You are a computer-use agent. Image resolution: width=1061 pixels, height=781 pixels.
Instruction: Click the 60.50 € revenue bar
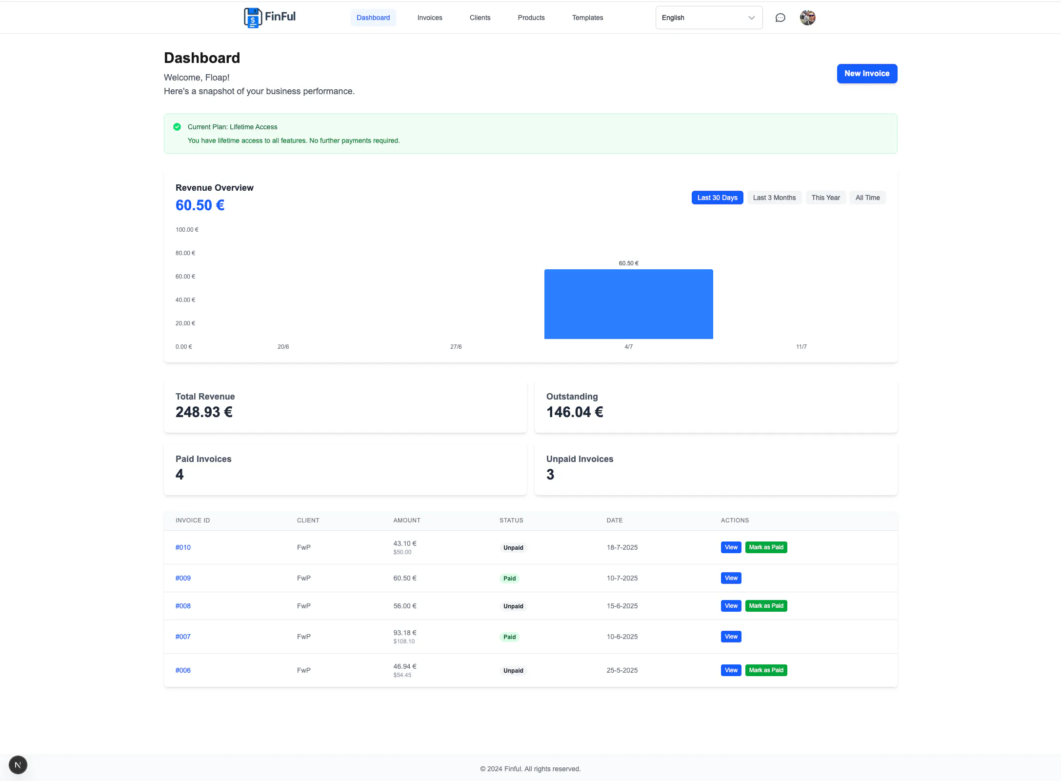pyautogui.click(x=628, y=304)
